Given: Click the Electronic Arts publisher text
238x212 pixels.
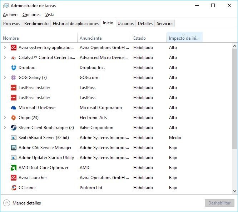Looking at the screenshot, I should coord(93,118).
